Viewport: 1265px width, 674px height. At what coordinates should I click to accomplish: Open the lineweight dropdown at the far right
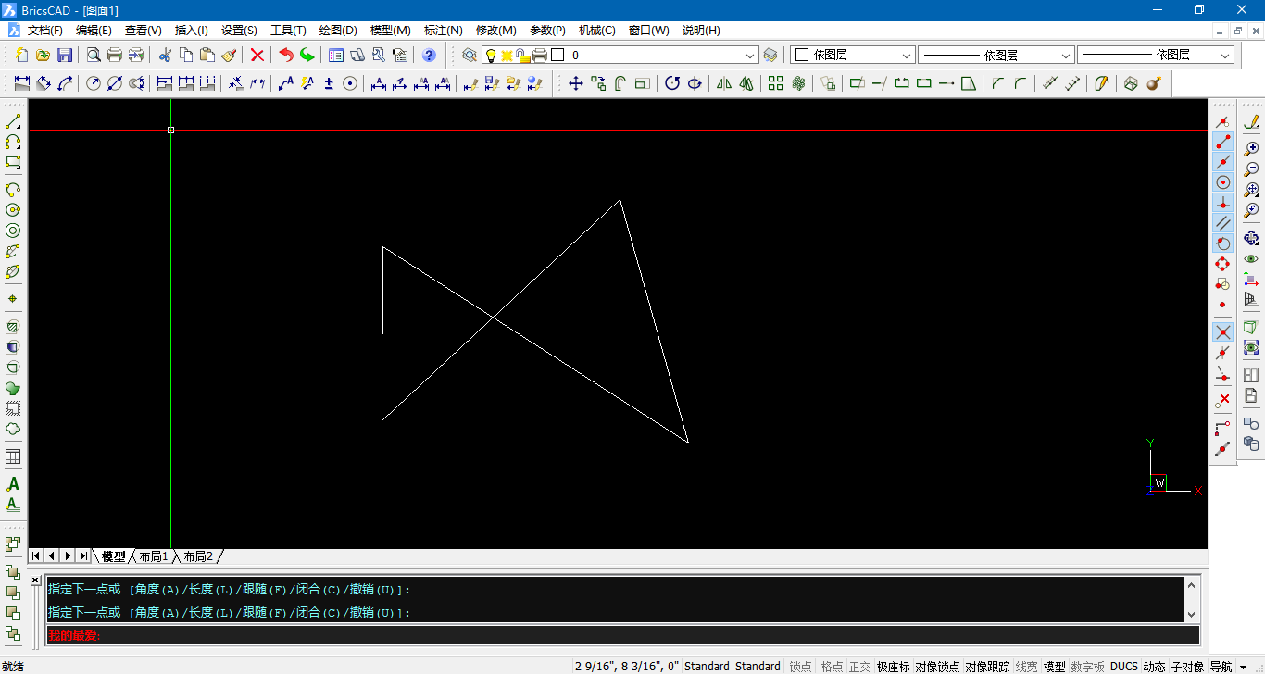pyautogui.click(x=1156, y=56)
